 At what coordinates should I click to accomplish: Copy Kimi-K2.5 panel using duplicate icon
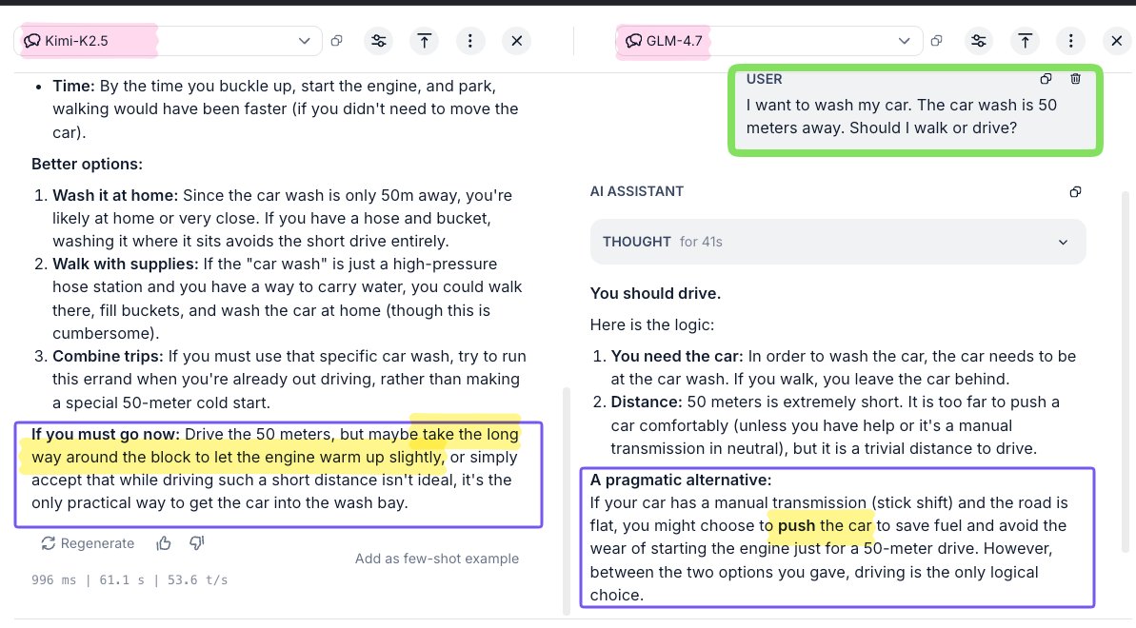pos(336,41)
